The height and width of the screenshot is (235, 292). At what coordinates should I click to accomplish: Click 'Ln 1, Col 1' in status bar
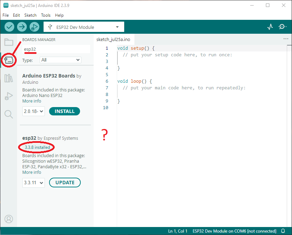177,231
